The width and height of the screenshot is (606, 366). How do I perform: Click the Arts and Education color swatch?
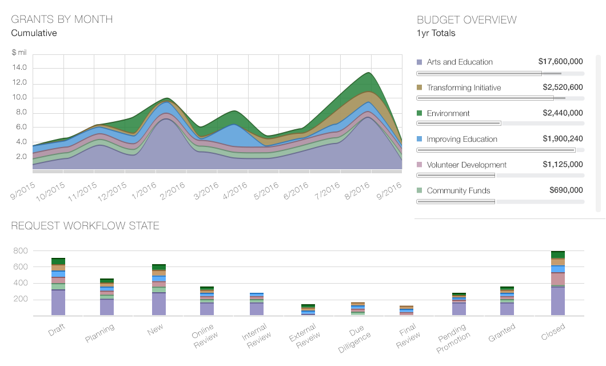420,62
